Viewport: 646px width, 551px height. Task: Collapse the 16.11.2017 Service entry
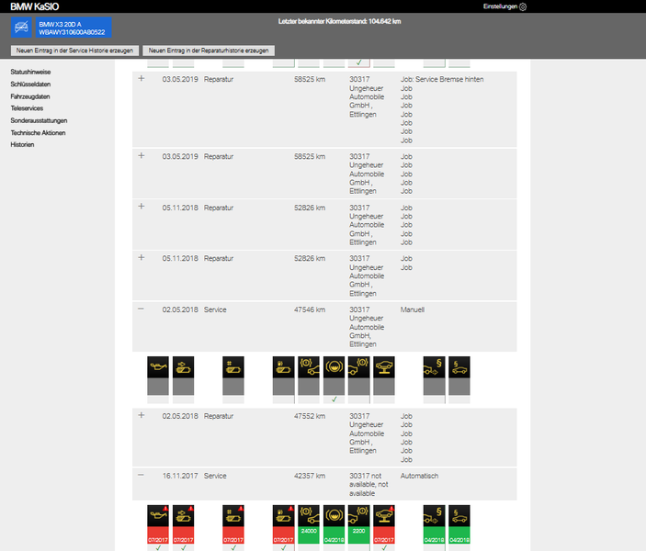click(x=141, y=475)
